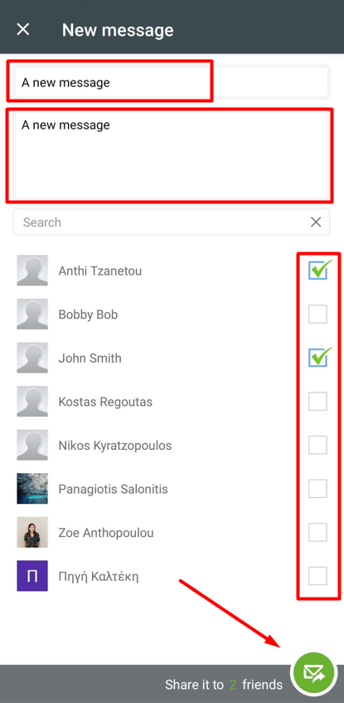This screenshot has height=703, width=344.
Task: Tap Panagiotis Salonitis profile picture
Action: point(32,488)
